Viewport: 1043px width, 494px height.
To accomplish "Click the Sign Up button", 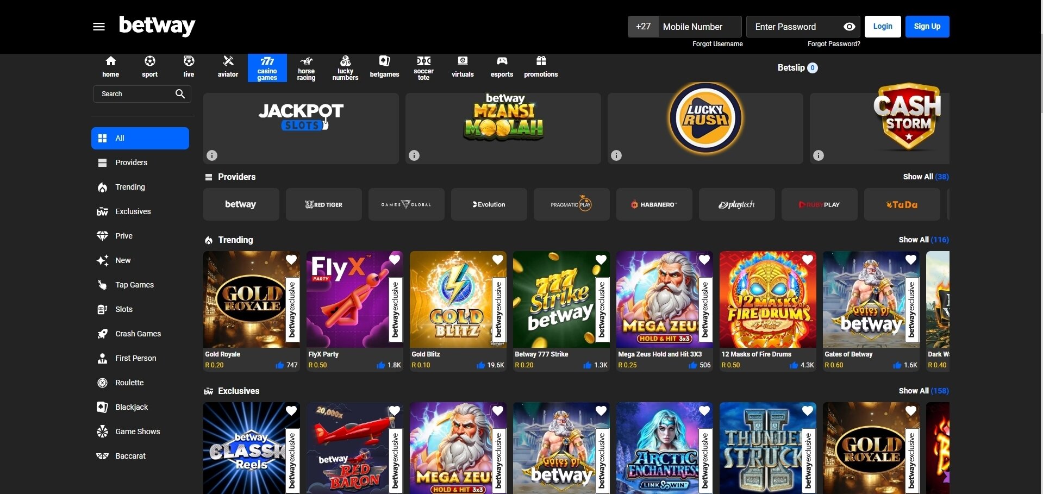I will tap(927, 27).
